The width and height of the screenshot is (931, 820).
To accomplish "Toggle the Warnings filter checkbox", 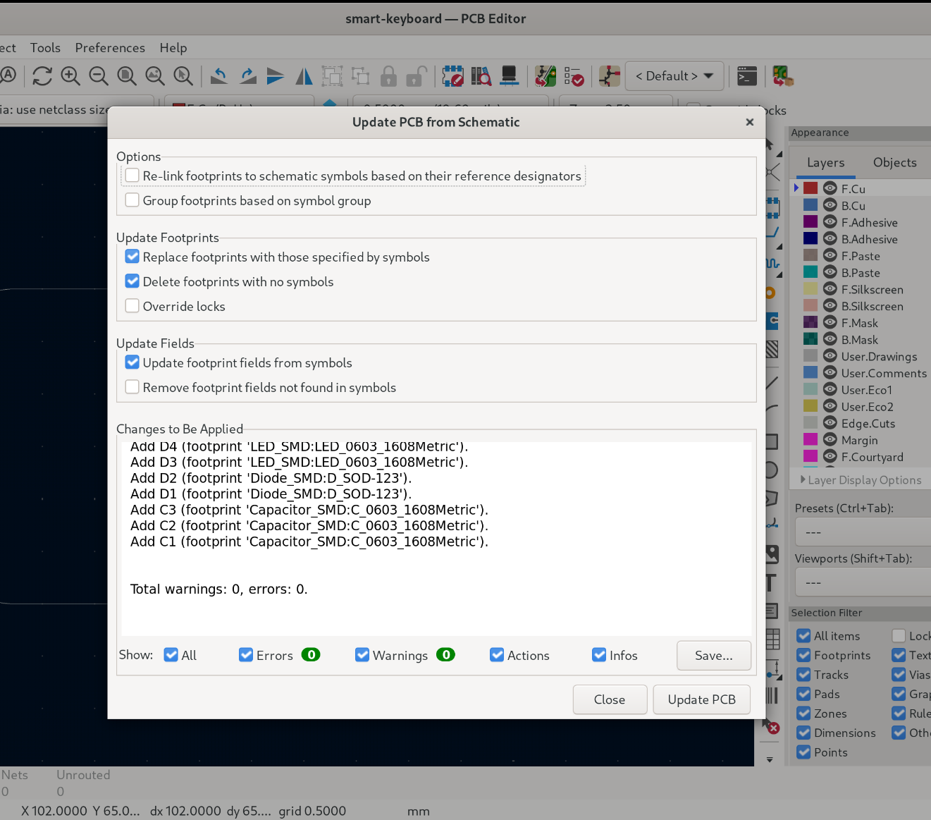I will 362,654.
